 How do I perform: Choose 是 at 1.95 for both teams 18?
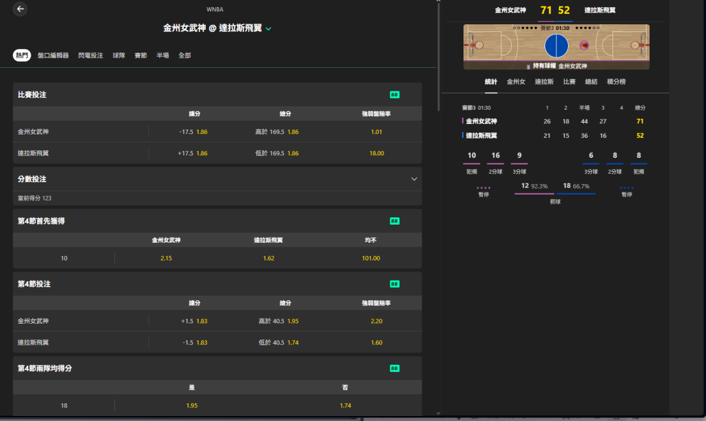pyautogui.click(x=192, y=405)
